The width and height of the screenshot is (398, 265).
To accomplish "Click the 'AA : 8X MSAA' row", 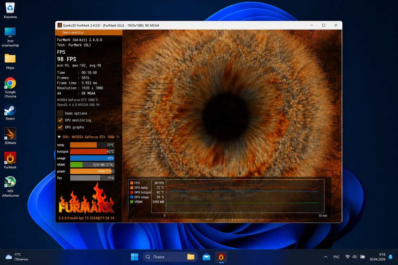I will click(76, 93).
